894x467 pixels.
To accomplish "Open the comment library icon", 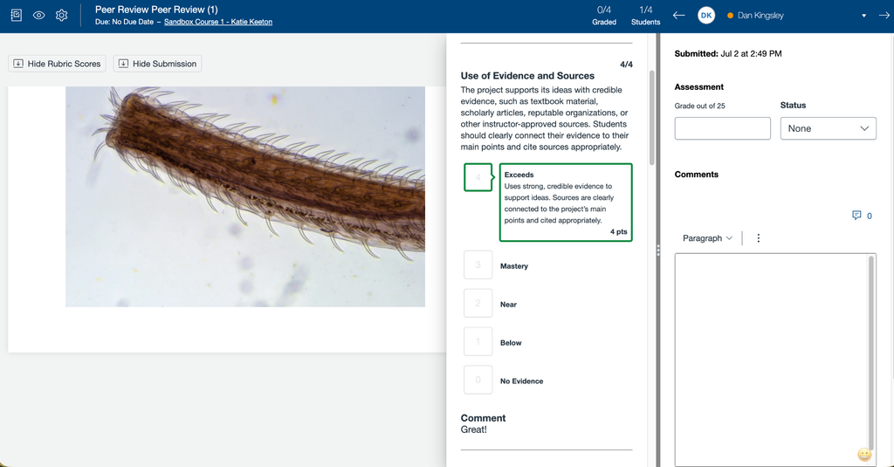I will 856,215.
